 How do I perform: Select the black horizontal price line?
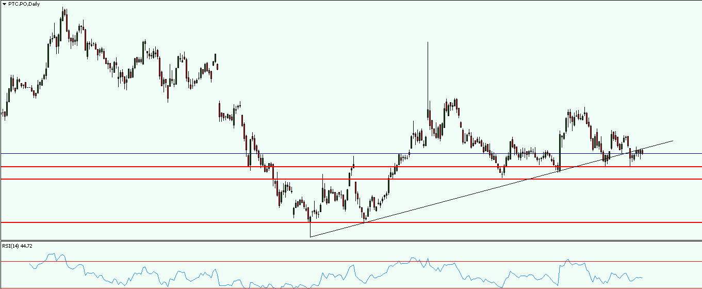point(351,153)
